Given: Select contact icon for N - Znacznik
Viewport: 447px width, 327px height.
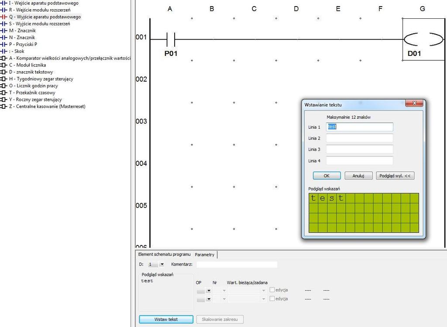Looking at the screenshot, I should pos(3,38).
